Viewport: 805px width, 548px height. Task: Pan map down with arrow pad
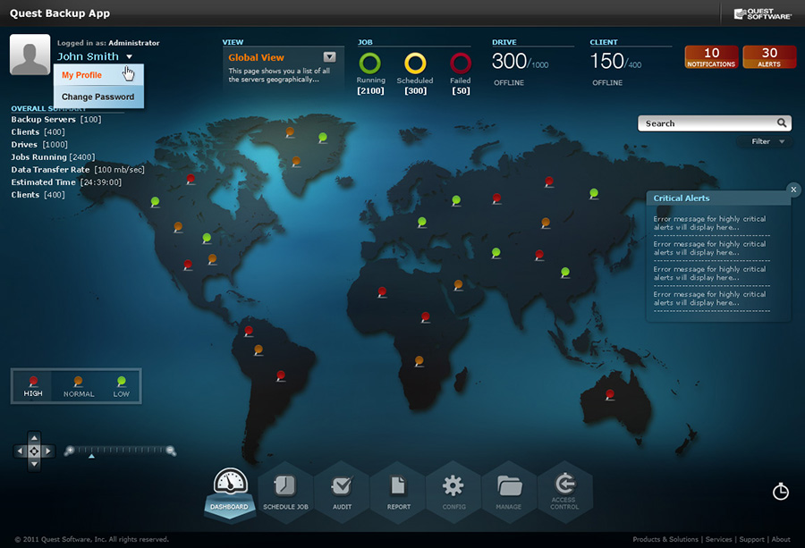pos(34,464)
